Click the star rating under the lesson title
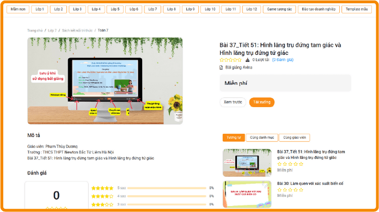Image resolution: width=379 pixels, height=212 pixels. 230,60
